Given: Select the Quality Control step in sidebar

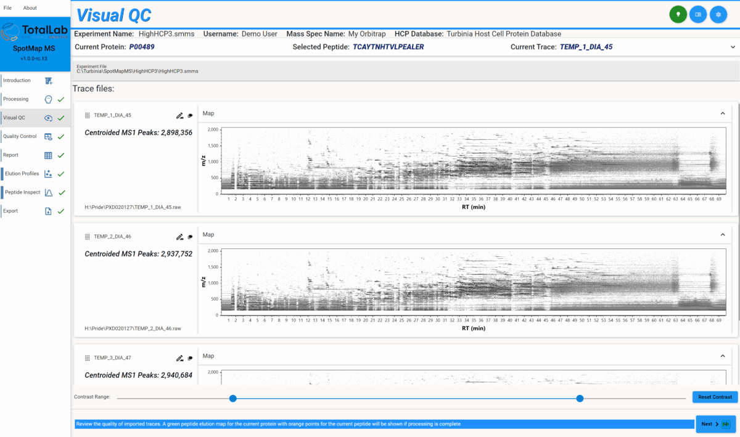Looking at the screenshot, I should click(x=49, y=136).
